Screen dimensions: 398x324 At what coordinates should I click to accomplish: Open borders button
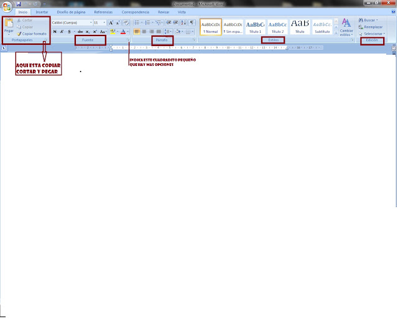pos(188,32)
